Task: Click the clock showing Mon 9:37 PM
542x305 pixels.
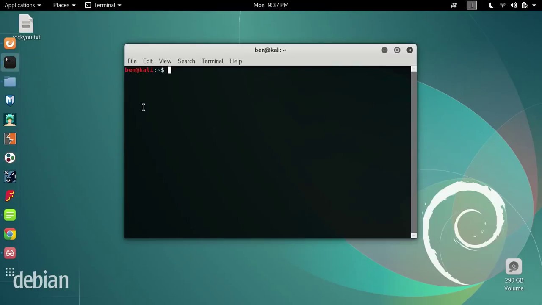Action: click(271, 5)
